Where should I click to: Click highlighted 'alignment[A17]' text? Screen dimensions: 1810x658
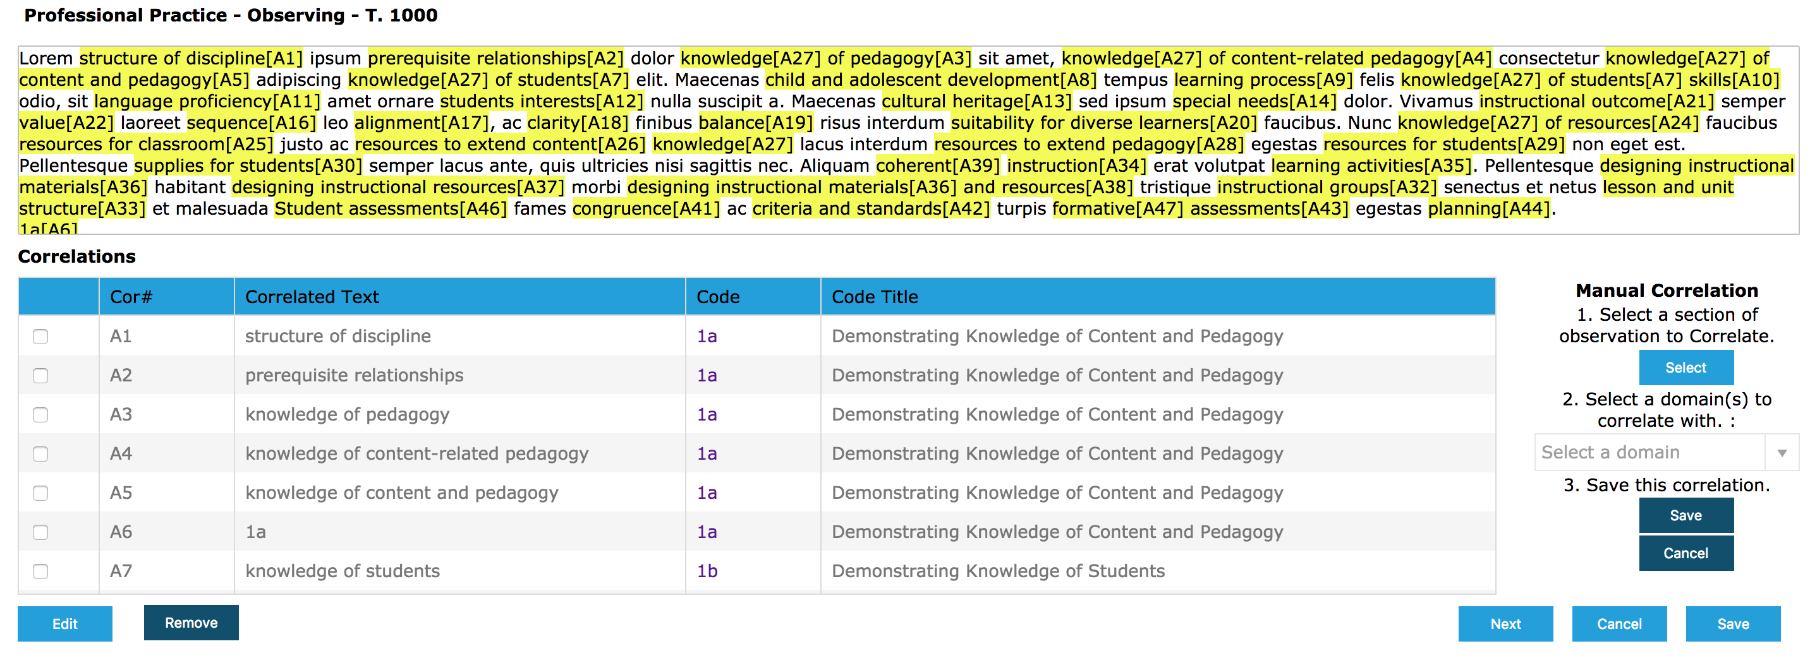point(422,123)
